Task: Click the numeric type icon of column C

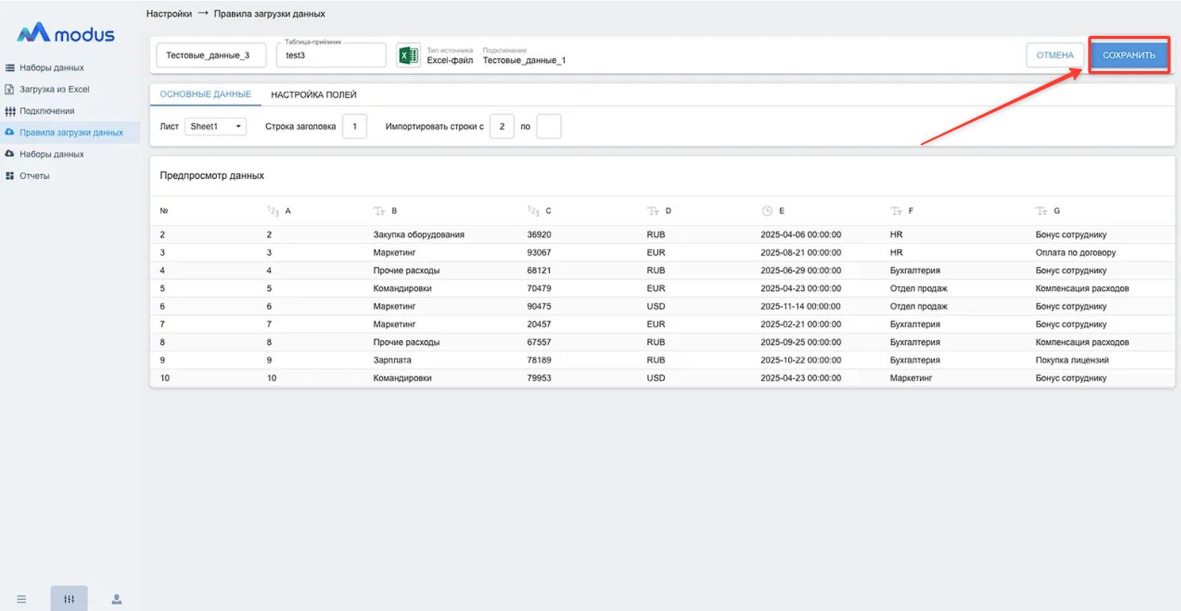Action: pos(533,211)
